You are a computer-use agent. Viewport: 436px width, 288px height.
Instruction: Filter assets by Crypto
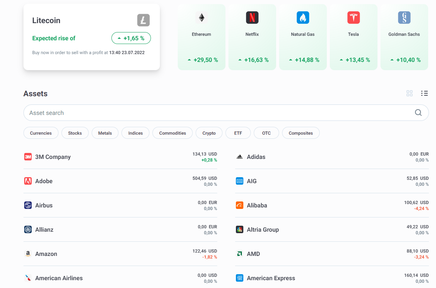[209, 133]
